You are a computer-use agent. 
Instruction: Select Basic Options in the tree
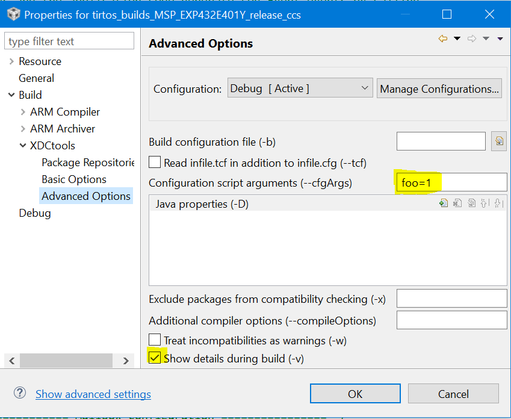pyautogui.click(x=74, y=179)
